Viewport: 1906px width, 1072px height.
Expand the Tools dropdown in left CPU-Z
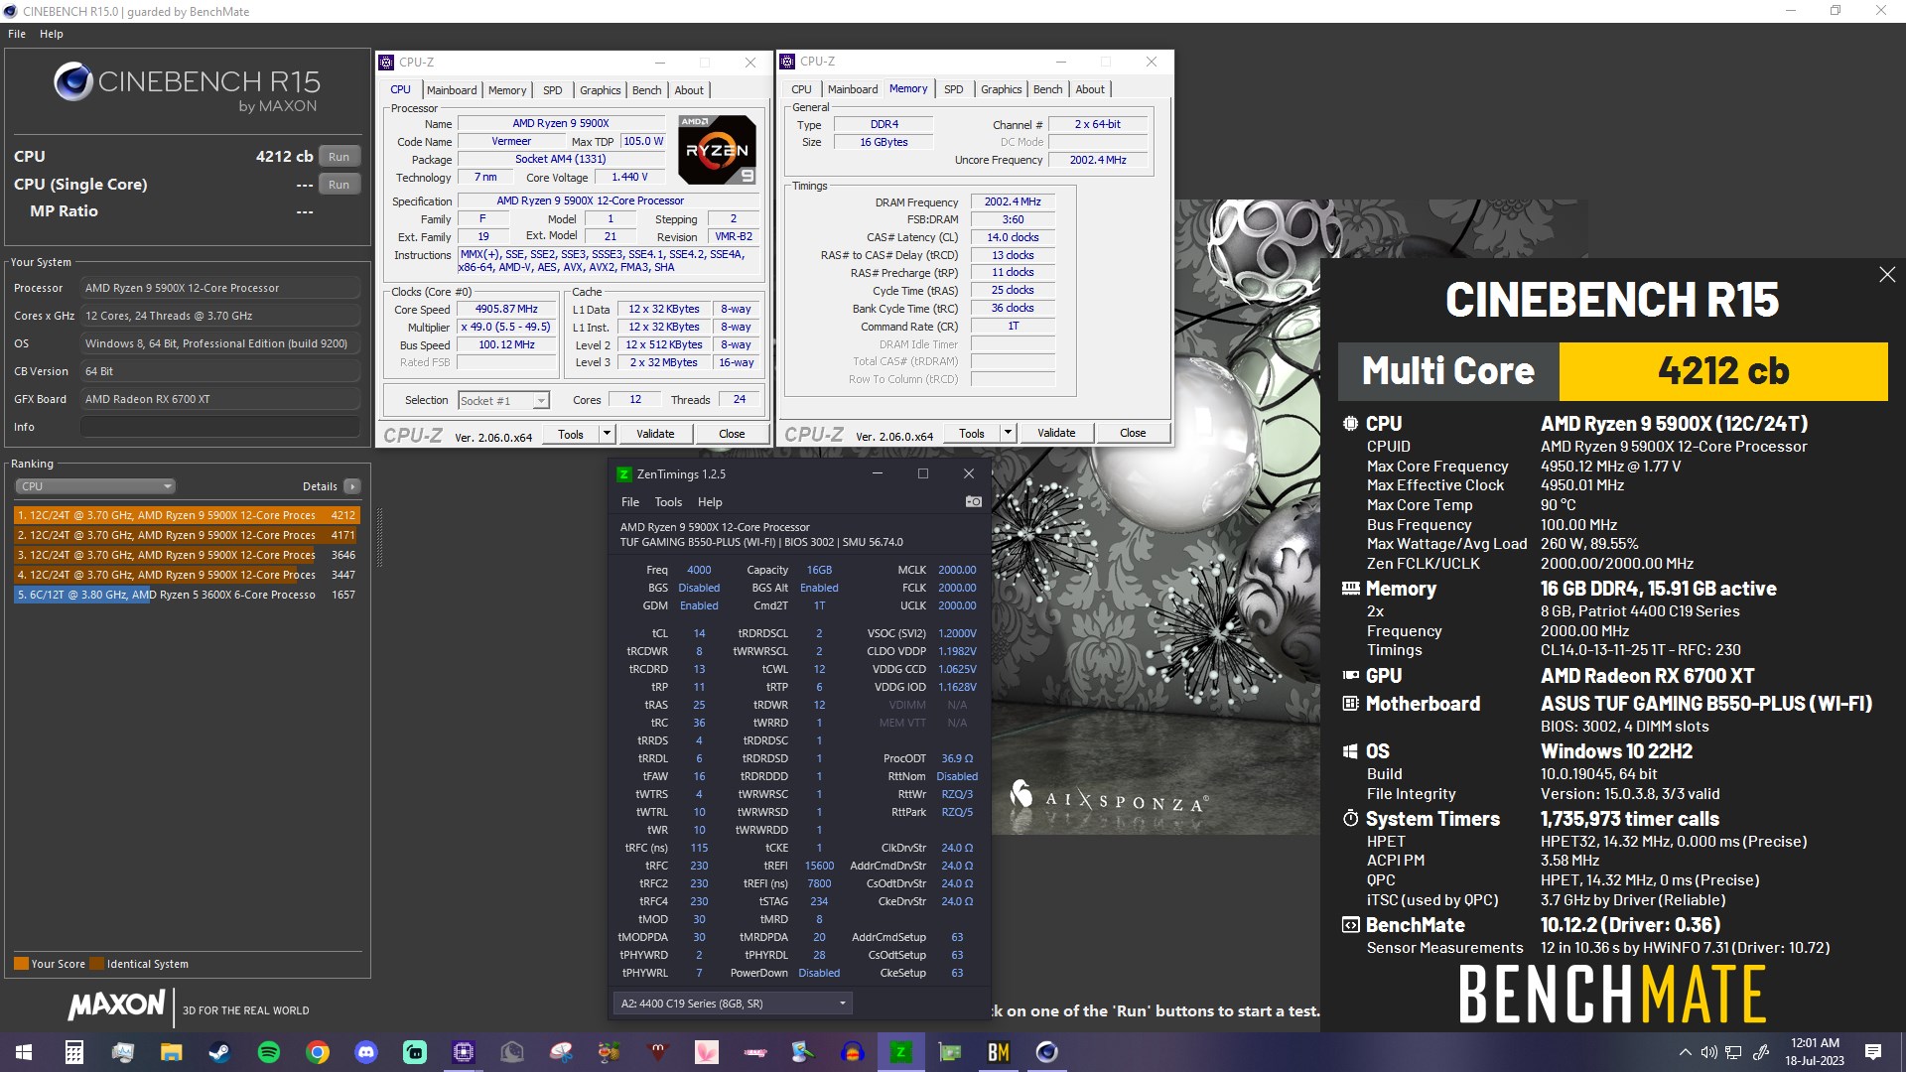pos(607,434)
